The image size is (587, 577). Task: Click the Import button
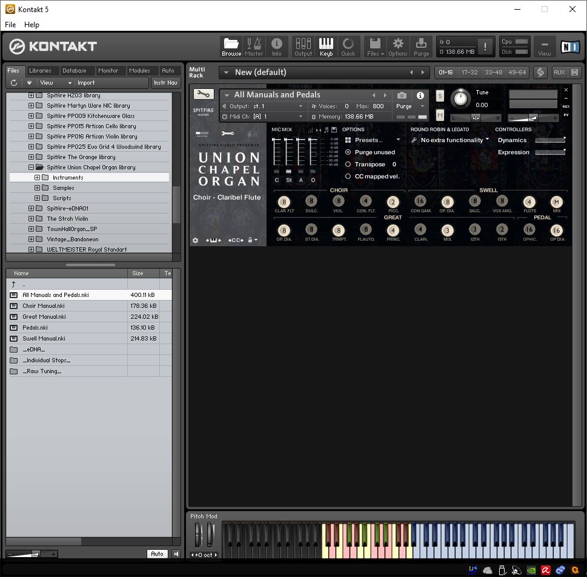(86, 83)
